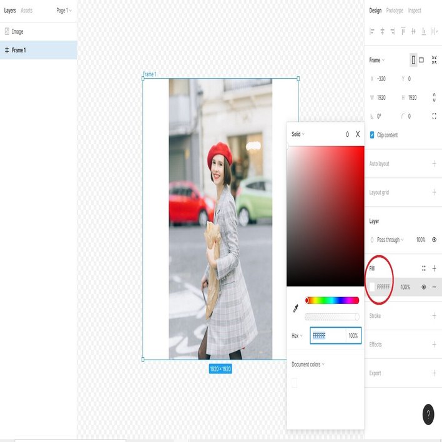Screen dimensions: 442x442
Task: Add Auto layout with plus icon
Action: point(434,164)
